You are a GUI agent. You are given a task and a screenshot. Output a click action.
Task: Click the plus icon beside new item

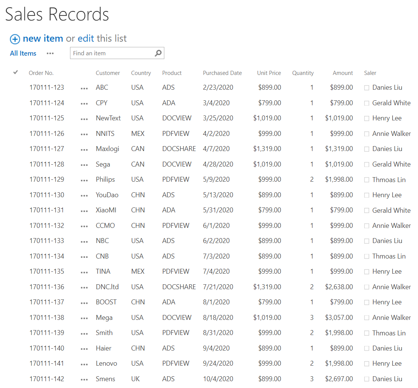pyautogui.click(x=15, y=39)
